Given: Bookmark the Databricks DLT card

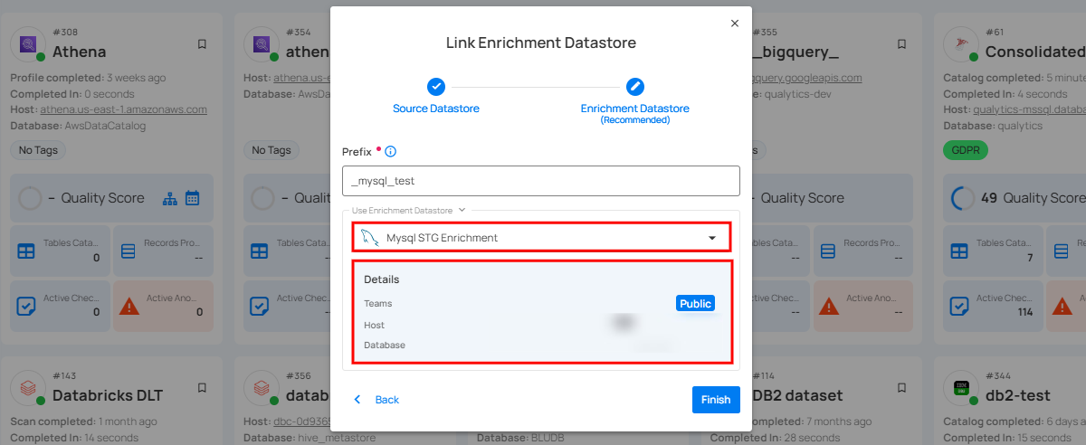Looking at the screenshot, I should click(202, 388).
